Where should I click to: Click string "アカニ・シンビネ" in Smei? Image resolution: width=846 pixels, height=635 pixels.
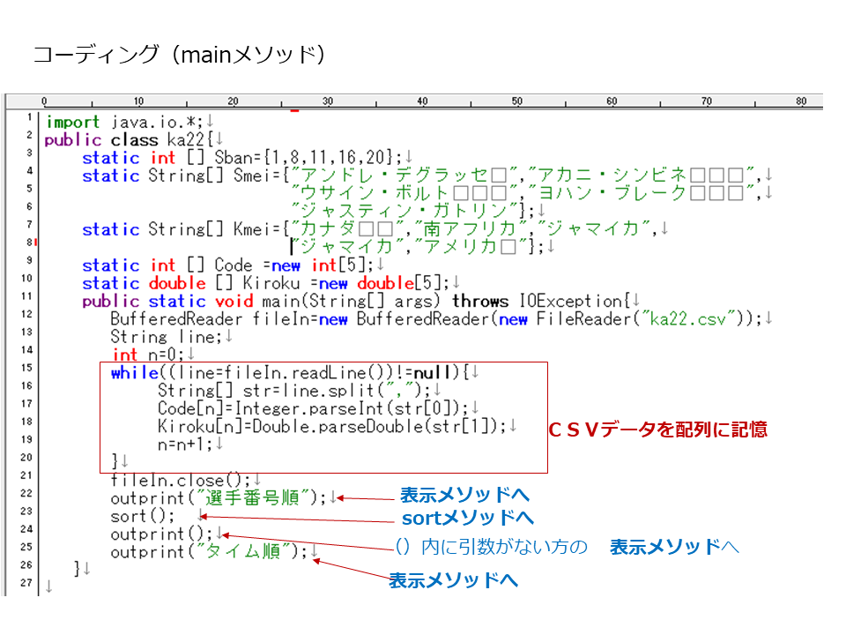(640, 175)
